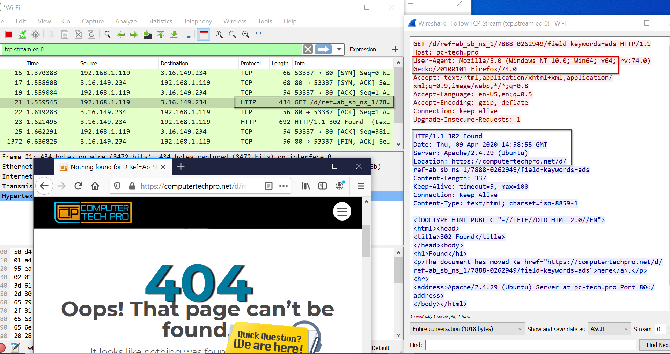
Task: Open Firefox library icon
Action: [x=306, y=186]
